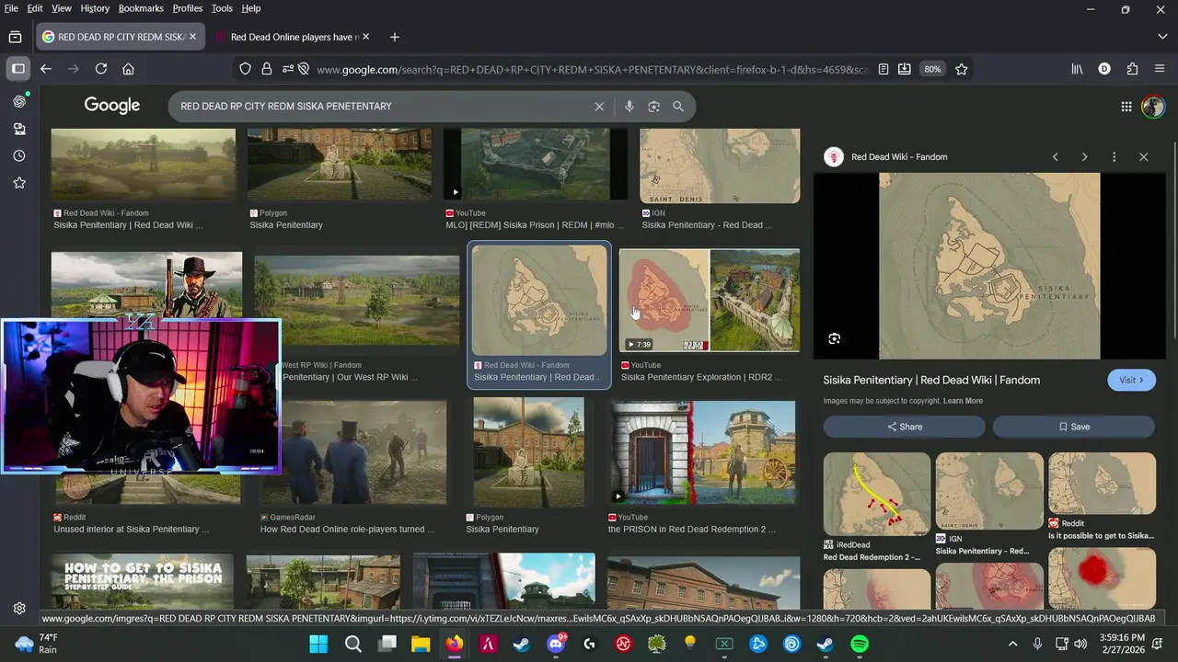The height and width of the screenshot is (662, 1178).
Task: Open the Firefox Extensions puzzle icon
Action: tap(1132, 69)
